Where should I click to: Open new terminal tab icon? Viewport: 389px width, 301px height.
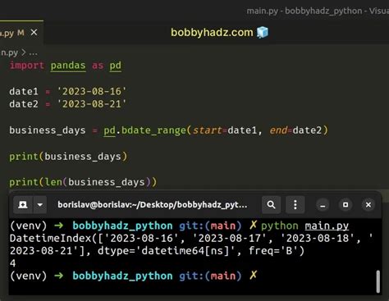click(x=23, y=204)
